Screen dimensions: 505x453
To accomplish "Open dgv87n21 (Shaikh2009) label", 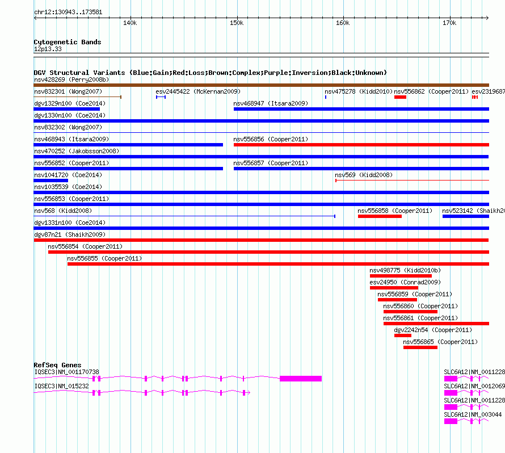I will [70, 234].
